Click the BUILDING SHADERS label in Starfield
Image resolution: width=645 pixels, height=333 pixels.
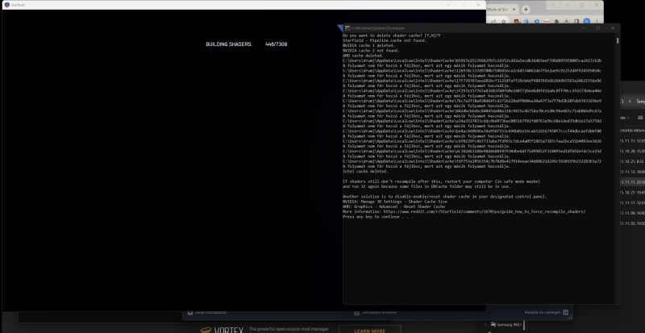pyautogui.click(x=229, y=44)
